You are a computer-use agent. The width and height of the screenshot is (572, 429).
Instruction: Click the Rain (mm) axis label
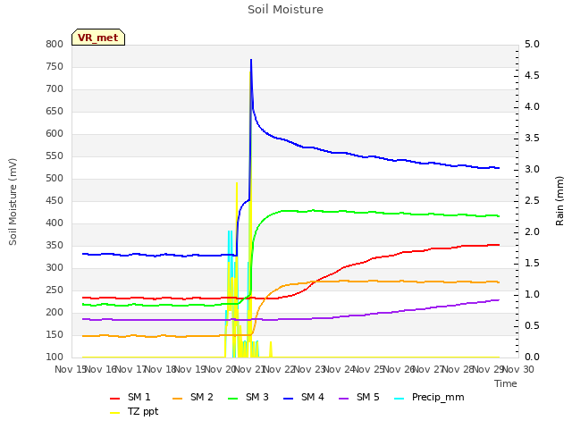click(559, 201)
